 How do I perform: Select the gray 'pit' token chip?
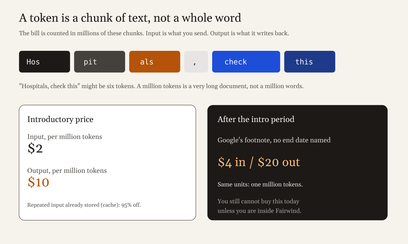pyautogui.click(x=100, y=62)
